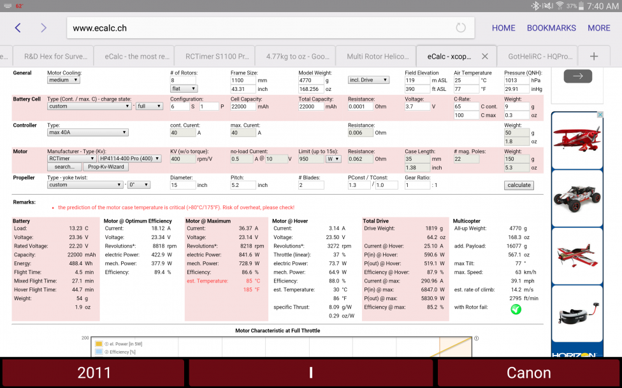Click the Prop-Kv-Wizard button
The height and width of the screenshot is (388, 622).
coord(106,167)
